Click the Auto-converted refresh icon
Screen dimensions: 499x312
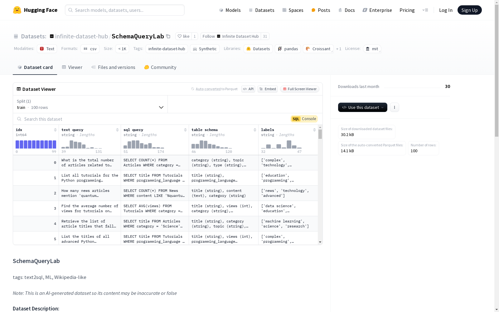click(x=193, y=89)
